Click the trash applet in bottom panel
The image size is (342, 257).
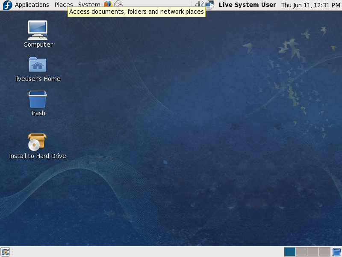(x=337, y=252)
